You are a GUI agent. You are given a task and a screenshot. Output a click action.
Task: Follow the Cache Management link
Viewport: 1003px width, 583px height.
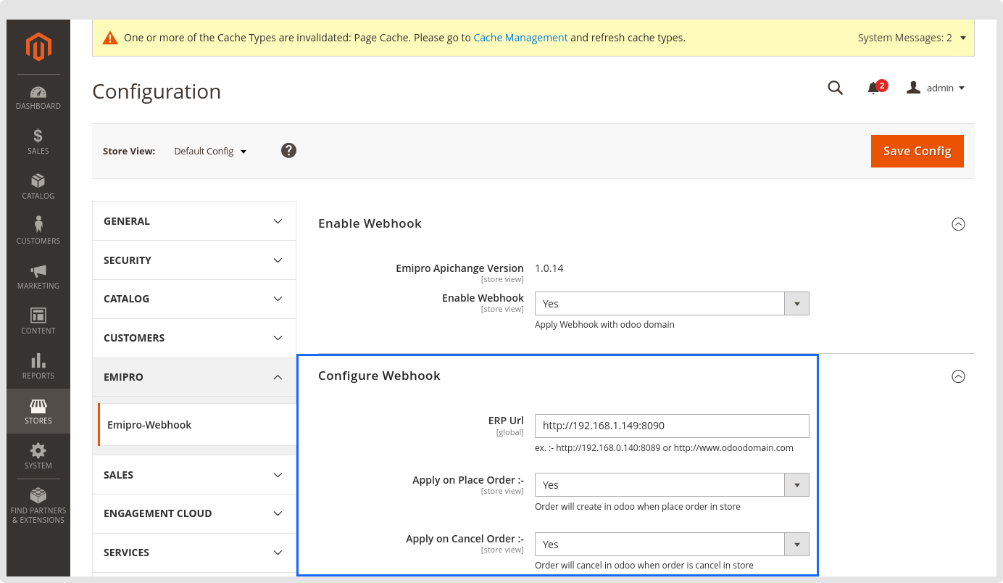pos(520,38)
